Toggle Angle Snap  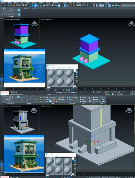tap(65, 5)
